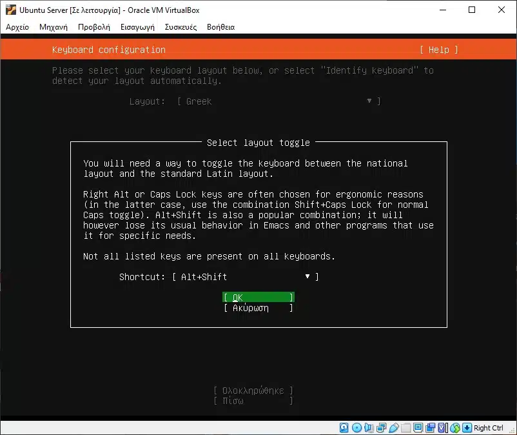517x435 pixels.
Task: Click the keyboard capture arrow icon
Action: tap(467, 428)
